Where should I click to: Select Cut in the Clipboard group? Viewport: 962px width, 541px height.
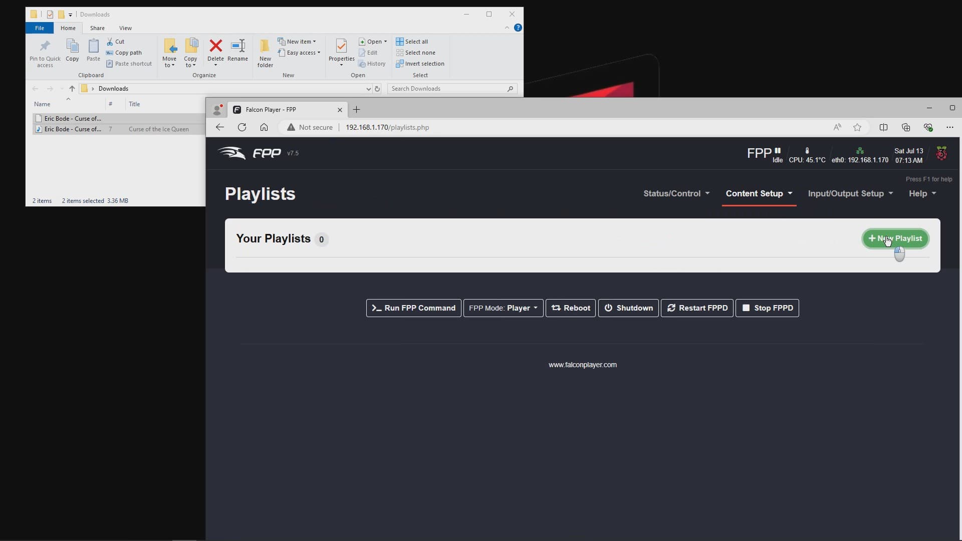point(115,42)
